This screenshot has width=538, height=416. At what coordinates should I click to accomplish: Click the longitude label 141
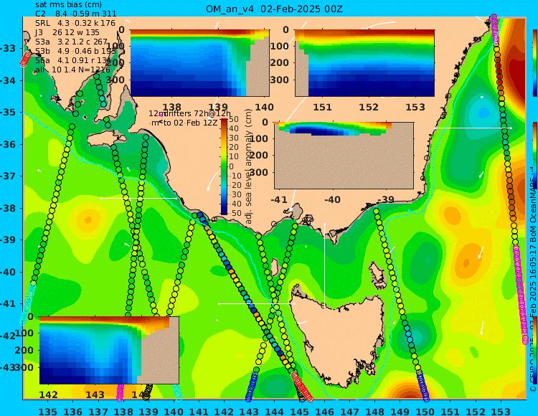[199, 411]
